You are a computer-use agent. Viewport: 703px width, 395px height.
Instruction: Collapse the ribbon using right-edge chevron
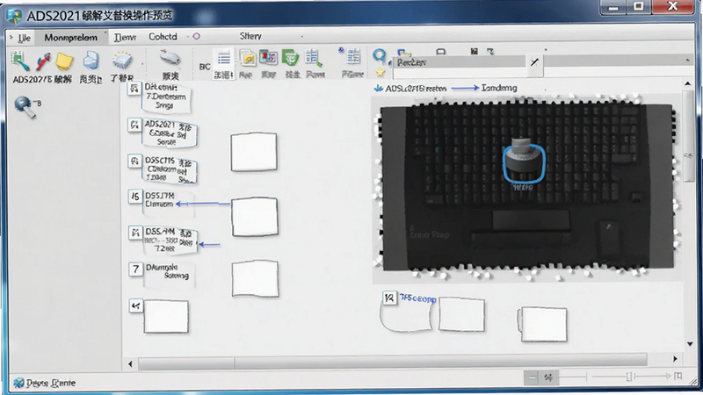click(x=688, y=60)
